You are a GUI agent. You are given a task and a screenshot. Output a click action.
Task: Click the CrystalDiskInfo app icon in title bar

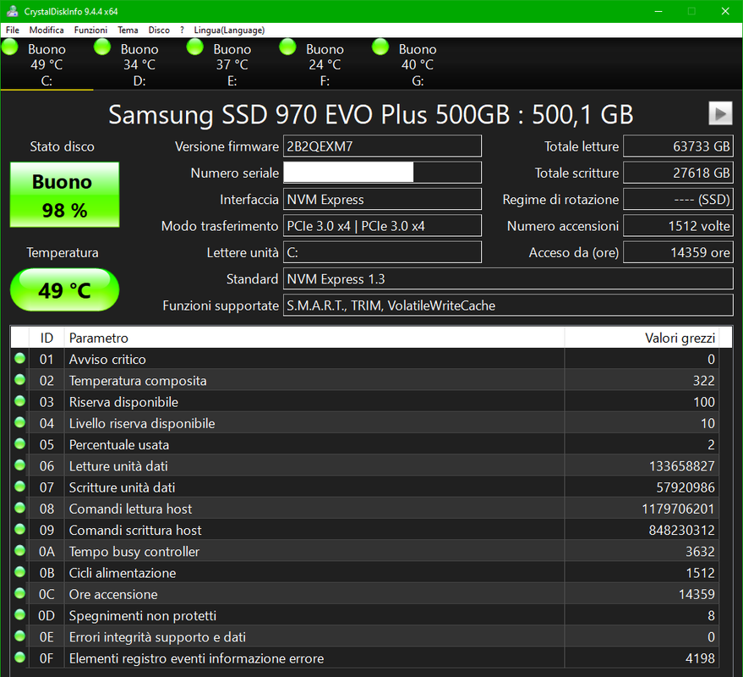[13, 11]
